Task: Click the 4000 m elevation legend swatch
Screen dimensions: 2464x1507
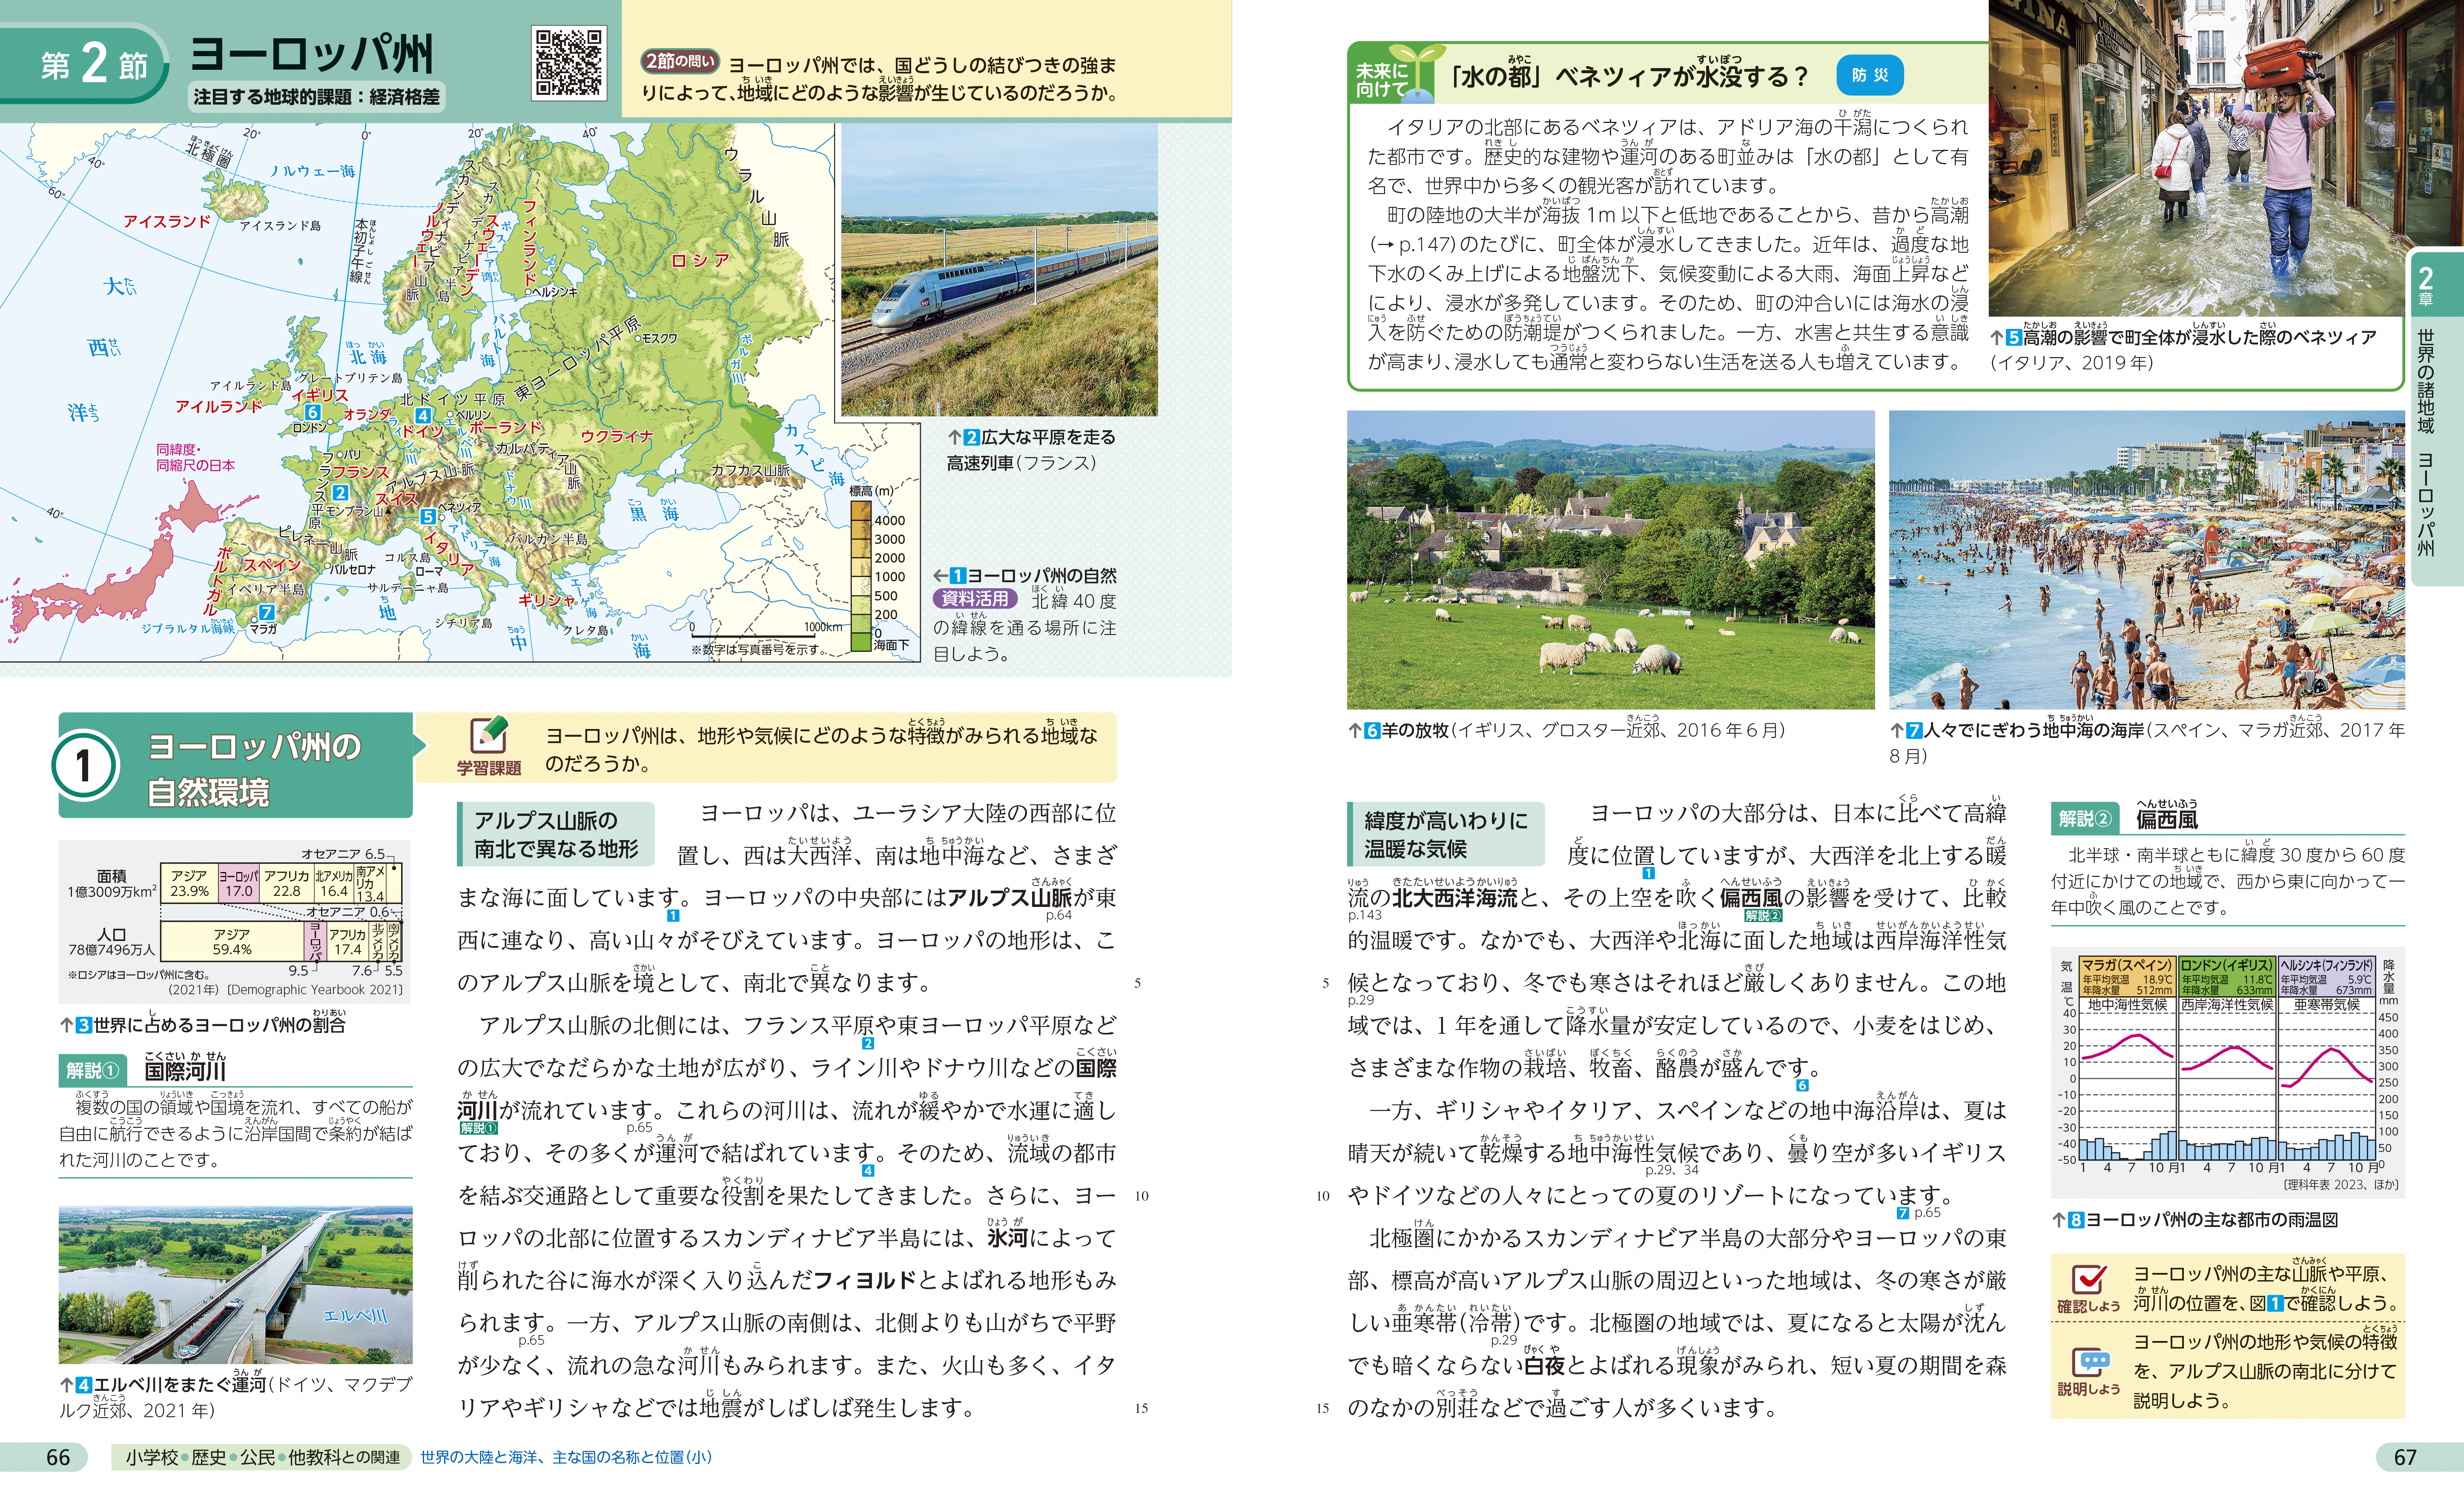Action: [861, 511]
